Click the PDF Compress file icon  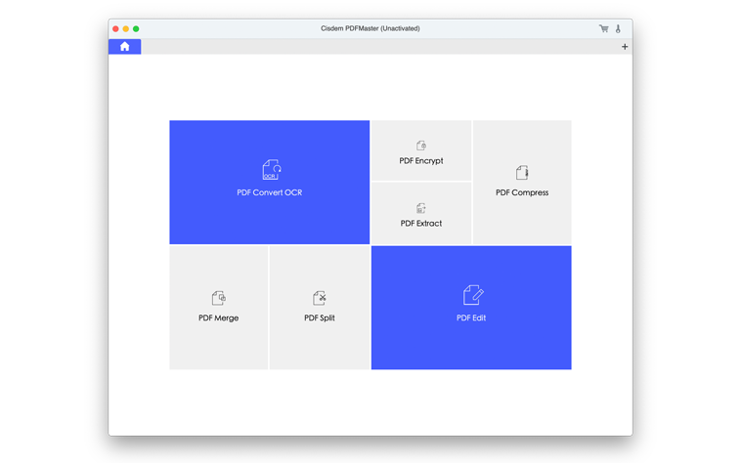point(522,173)
